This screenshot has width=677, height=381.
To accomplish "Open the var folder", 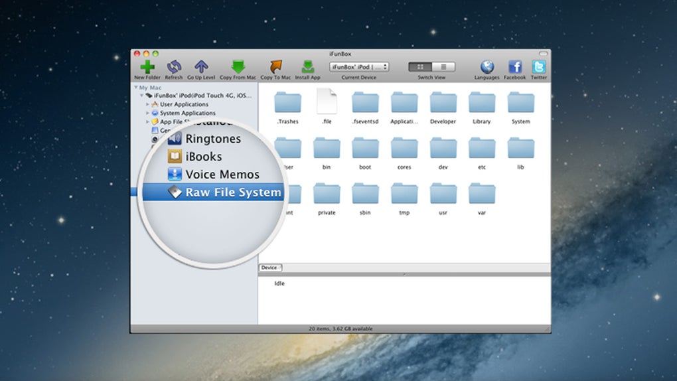I will click(x=482, y=194).
